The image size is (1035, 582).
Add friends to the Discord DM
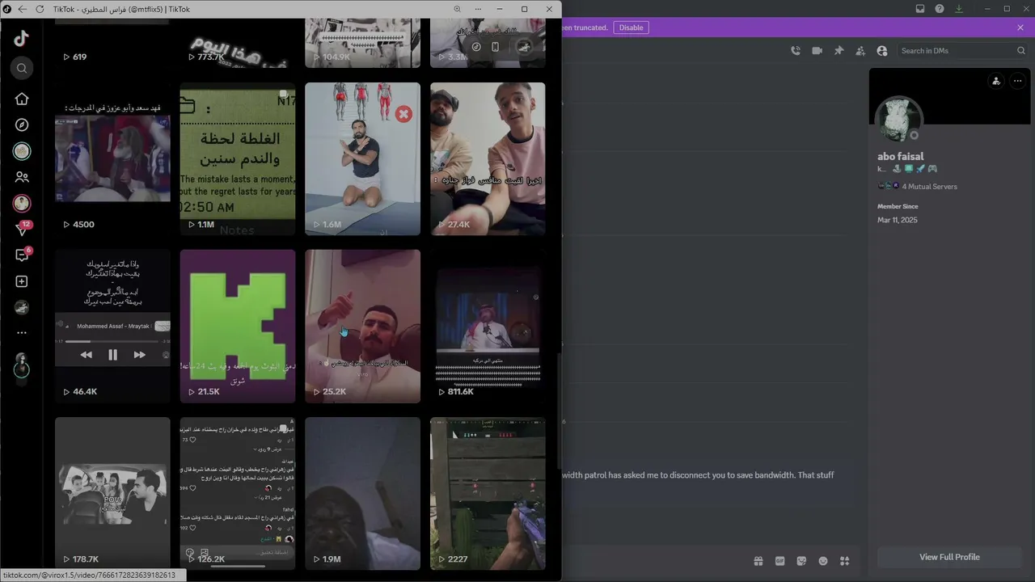pos(860,50)
